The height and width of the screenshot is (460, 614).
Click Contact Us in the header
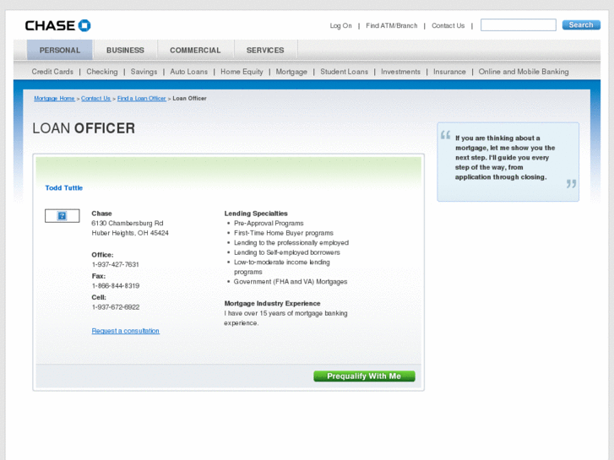448,25
